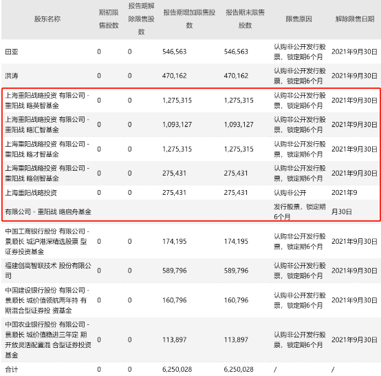Select the 中国农业银行 景顺长城价值稳进 shareholder cell
This screenshot has width=381, height=376.
click(x=48, y=340)
